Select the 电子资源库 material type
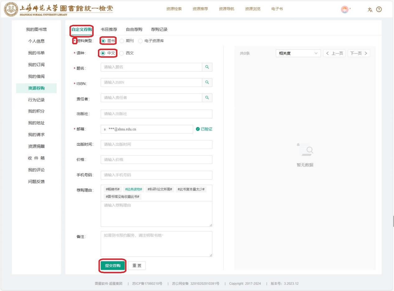Viewport: 394px width, 291px height. (x=141, y=41)
